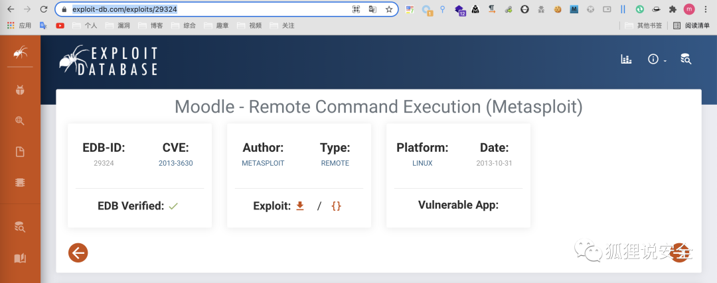
Task: Open the 阅读清单 reading list
Action: [x=691, y=26]
